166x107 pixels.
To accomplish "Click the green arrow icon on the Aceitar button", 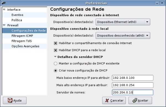I will (135, 100).
